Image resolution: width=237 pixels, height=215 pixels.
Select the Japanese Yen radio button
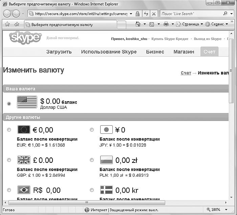tap(92, 130)
